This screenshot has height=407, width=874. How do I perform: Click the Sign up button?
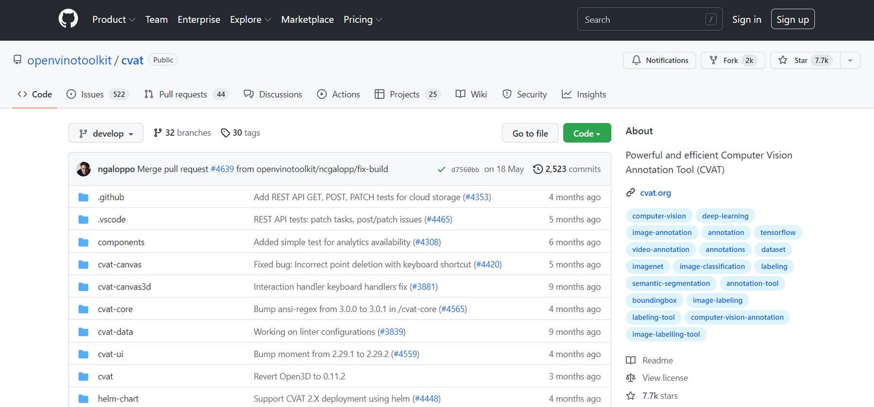793,19
